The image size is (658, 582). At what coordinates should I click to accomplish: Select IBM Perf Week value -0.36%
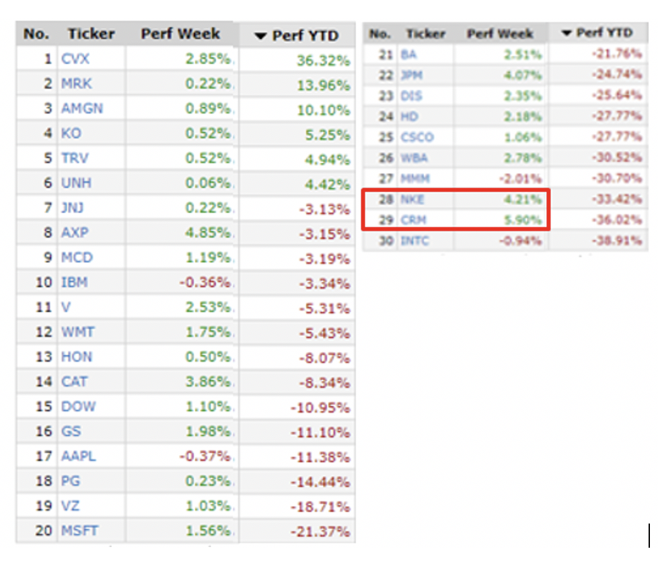tap(205, 282)
